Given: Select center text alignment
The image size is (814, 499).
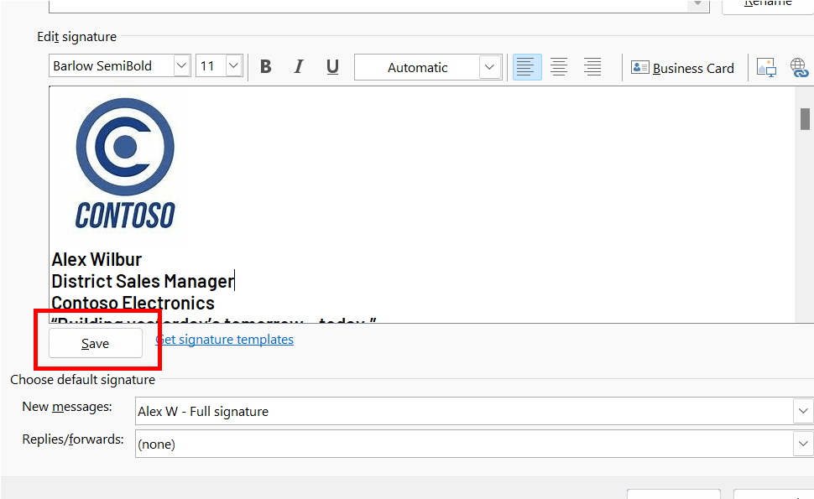Looking at the screenshot, I should pyautogui.click(x=559, y=66).
